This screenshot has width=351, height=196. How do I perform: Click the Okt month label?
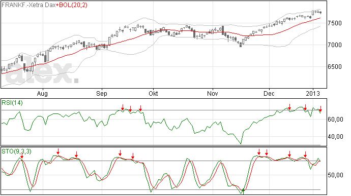pos(153,93)
